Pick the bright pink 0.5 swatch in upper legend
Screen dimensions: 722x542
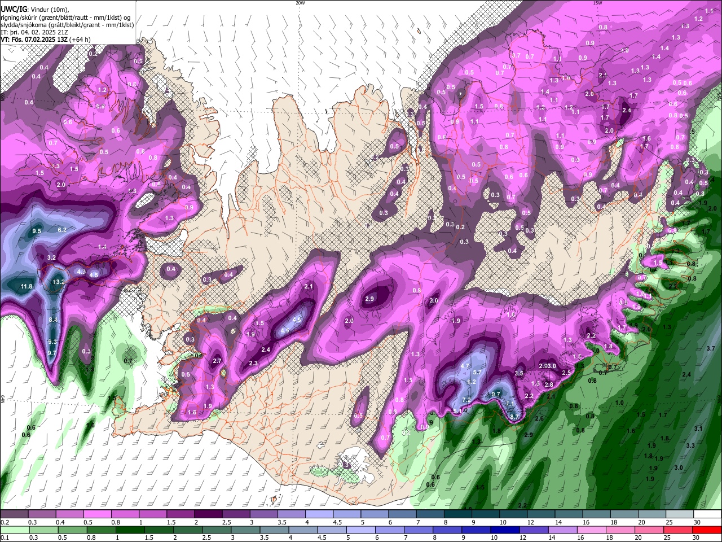coord(98,514)
